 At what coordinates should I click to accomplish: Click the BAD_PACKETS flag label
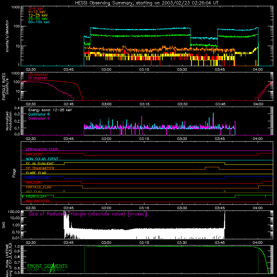point(38,201)
